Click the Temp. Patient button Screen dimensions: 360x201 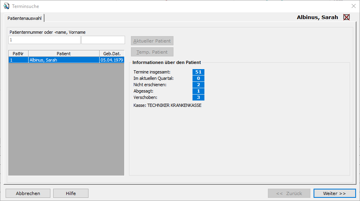pos(152,52)
